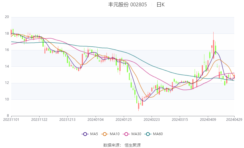This screenshot has width=244, height=148.
Task: Select the 20240429 x-axis date label
Action: [234, 120]
